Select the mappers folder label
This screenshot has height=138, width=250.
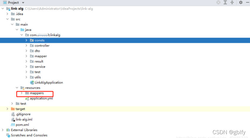pyautogui.click(x=37, y=93)
